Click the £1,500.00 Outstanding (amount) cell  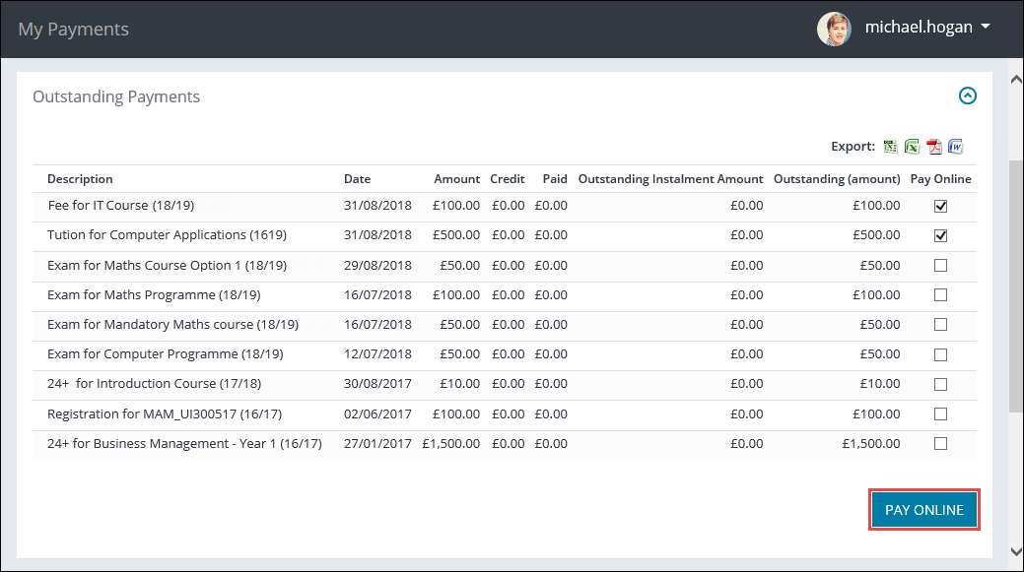coord(871,443)
